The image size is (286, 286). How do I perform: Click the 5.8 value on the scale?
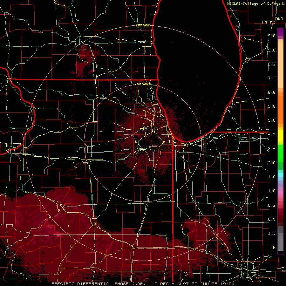click(x=272, y=106)
